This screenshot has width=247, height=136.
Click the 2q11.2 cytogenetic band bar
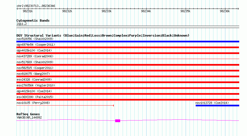point(128,27)
